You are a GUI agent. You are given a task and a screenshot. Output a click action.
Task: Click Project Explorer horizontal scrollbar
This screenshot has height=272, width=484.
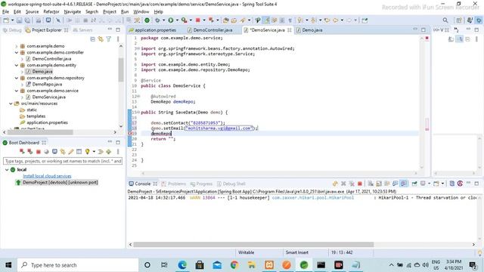tap(40, 132)
